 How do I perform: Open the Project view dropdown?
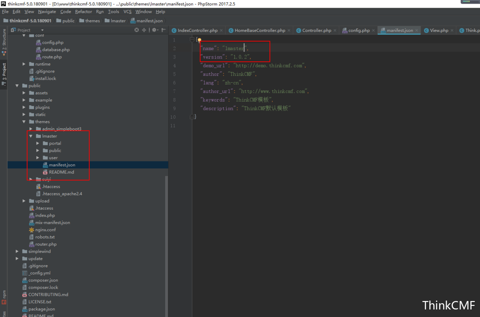coord(42,30)
